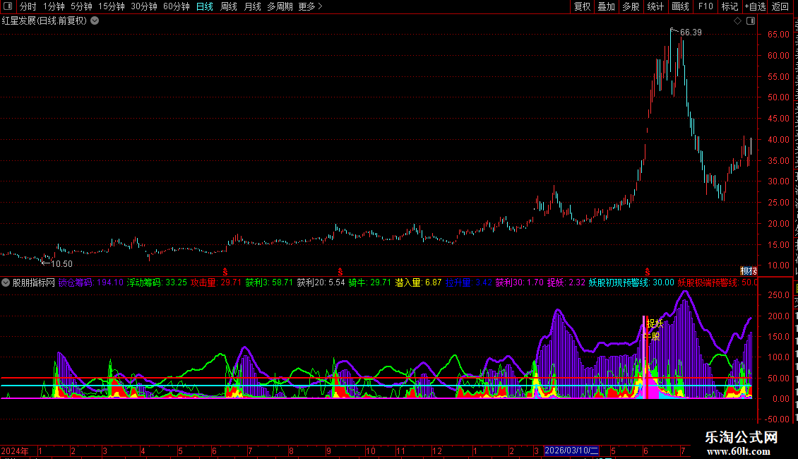
Task: Select the 浮动筹码 indicator value
Action: coord(157,282)
